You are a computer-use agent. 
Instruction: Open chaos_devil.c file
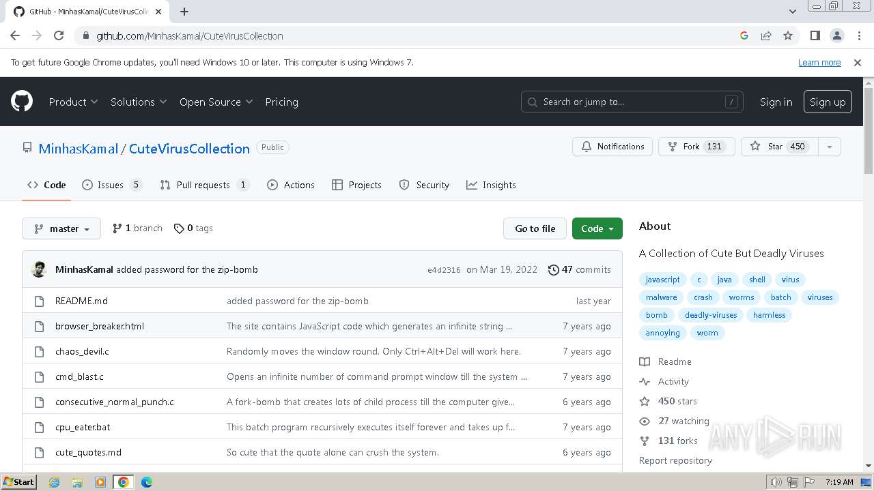(82, 351)
